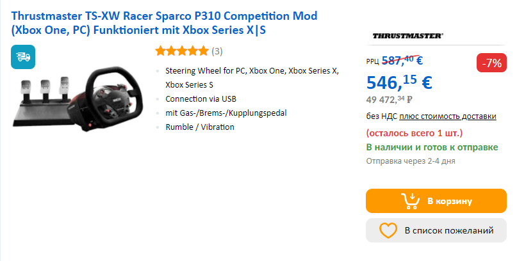Add to cart with 'В корзину' button
The height and width of the screenshot is (261, 526).
(436, 201)
